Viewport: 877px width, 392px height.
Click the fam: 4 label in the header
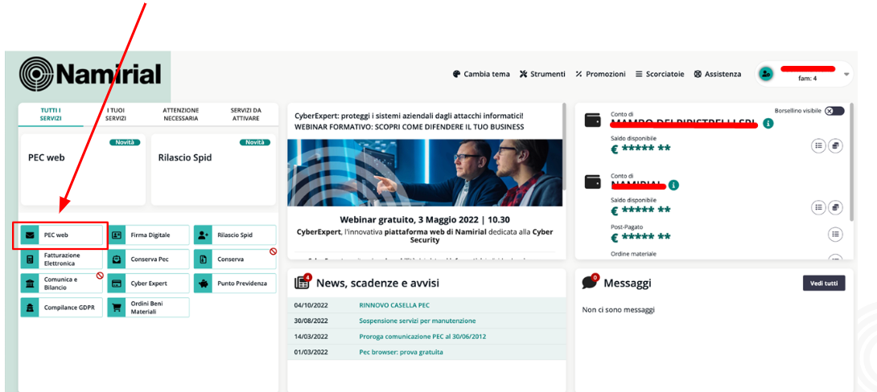(807, 79)
